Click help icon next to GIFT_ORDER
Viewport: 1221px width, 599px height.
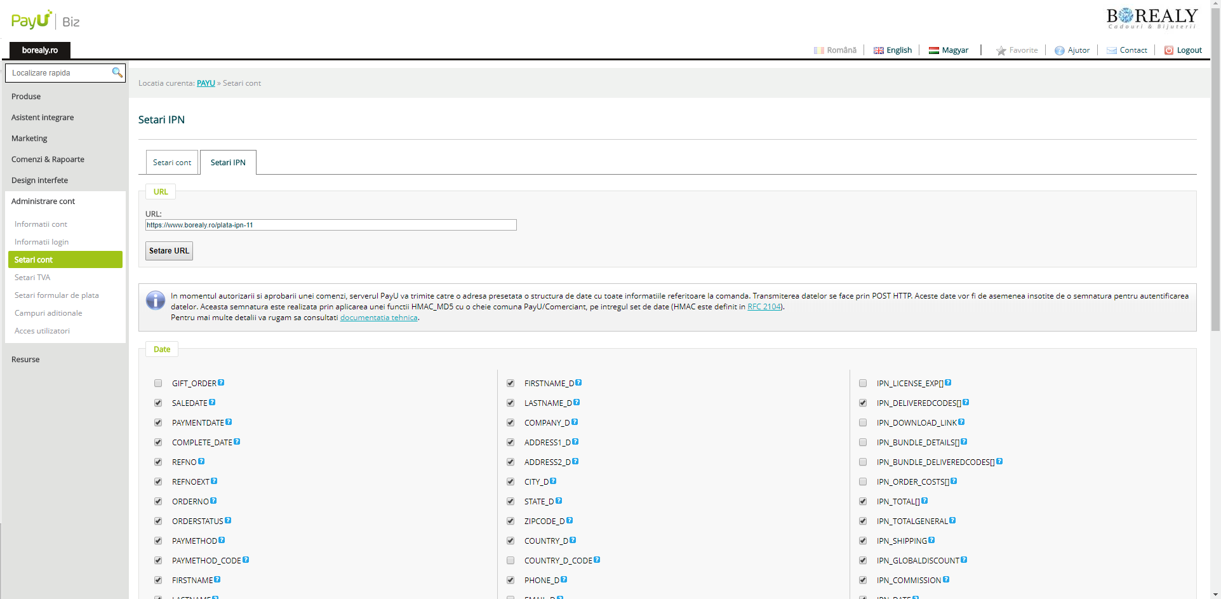221,382
